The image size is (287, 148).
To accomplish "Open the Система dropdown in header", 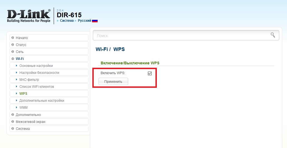I will pos(67,21).
